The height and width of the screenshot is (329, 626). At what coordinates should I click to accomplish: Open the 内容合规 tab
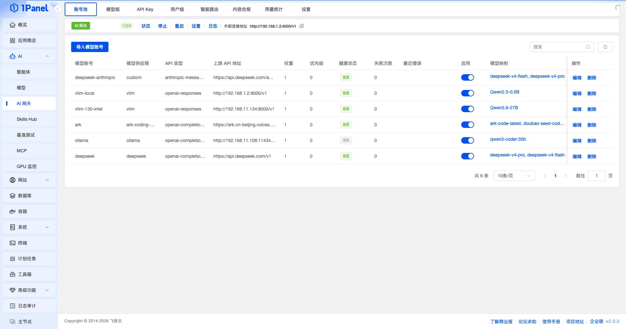[x=242, y=9]
